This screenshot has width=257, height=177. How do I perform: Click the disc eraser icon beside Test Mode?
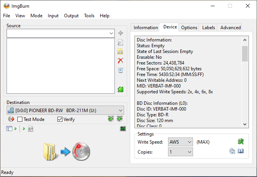click(x=11, y=119)
